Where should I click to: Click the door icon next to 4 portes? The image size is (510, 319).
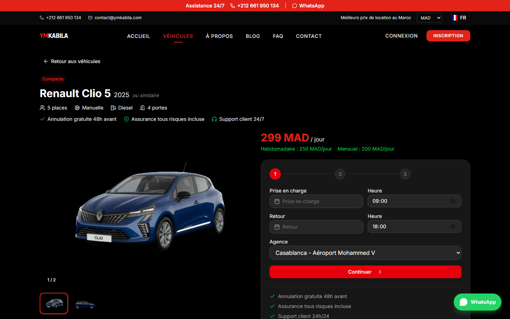tap(142, 108)
